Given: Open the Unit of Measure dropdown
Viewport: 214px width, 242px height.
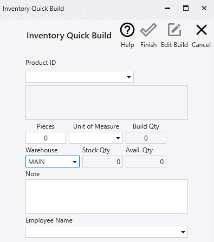Looking at the screenshot, I should 96,138.
